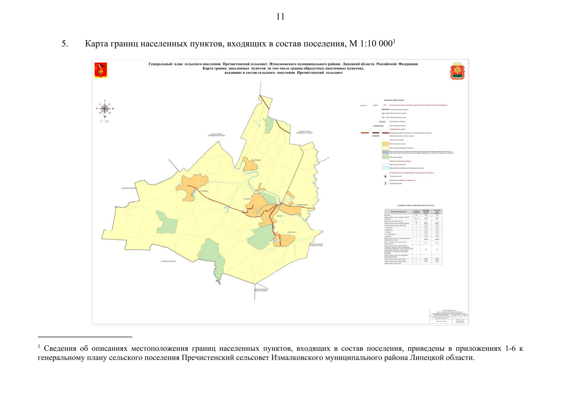Screen dimensions: 561x396
Task: Click the compass rose on the map
Action: [x=105, y=109]
